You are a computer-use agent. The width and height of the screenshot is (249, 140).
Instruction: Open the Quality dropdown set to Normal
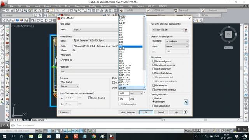click(x=177, y=46)
